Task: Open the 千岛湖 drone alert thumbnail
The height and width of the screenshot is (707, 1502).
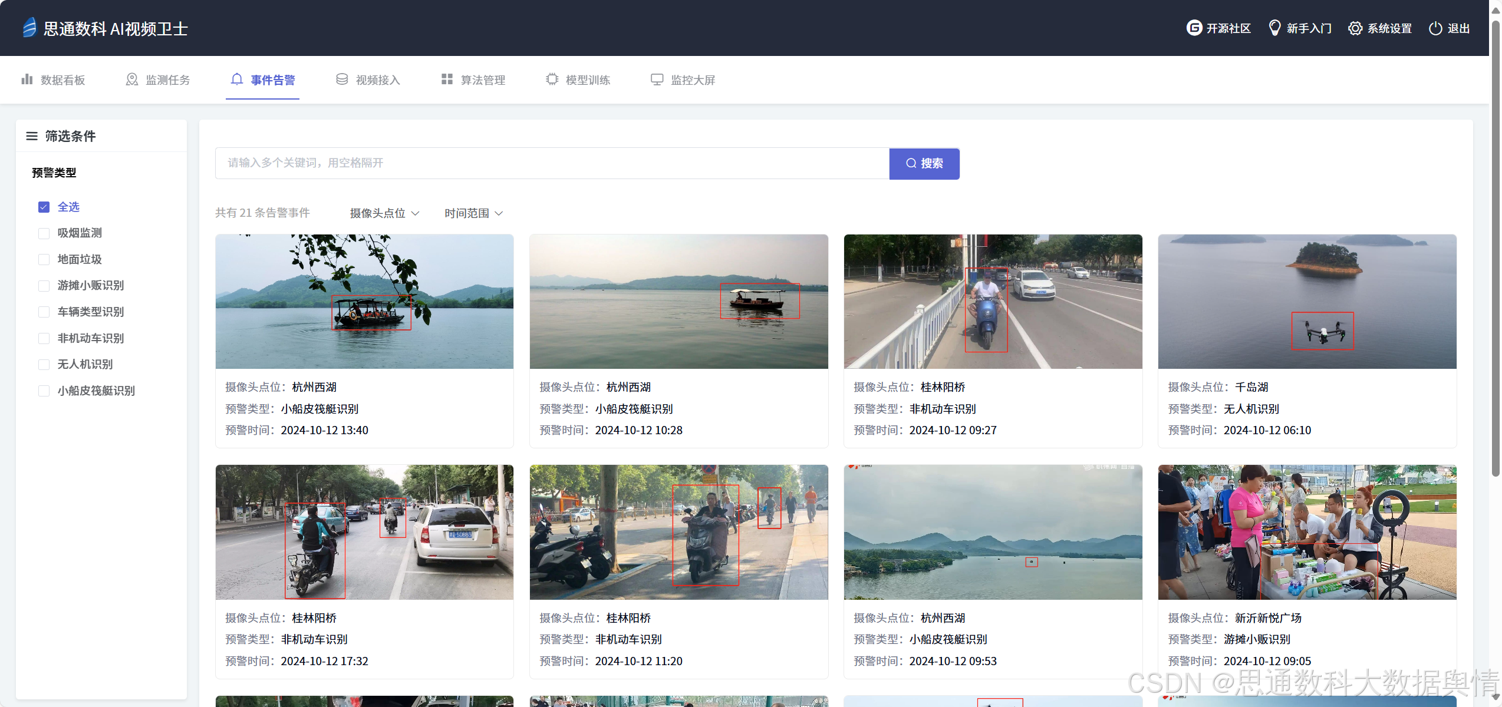Action: click(x=1307, y=302)
